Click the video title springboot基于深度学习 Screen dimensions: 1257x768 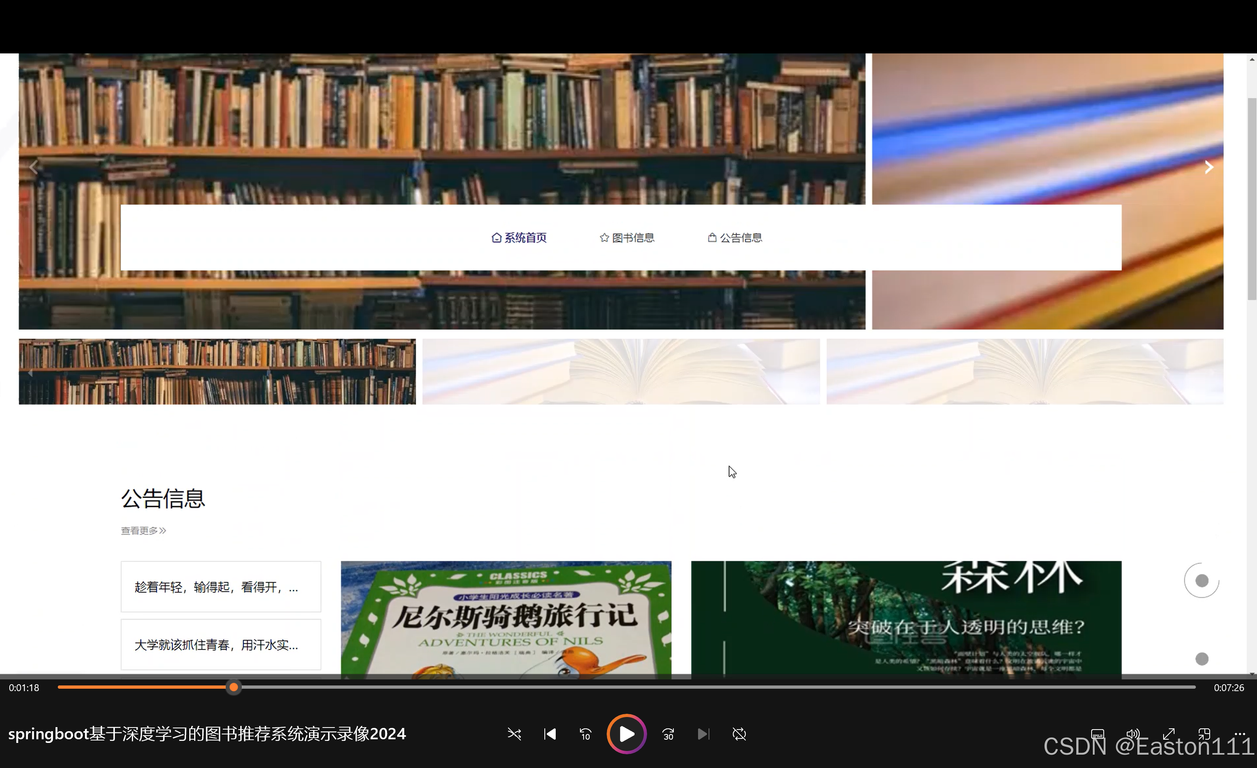point(207,734)
